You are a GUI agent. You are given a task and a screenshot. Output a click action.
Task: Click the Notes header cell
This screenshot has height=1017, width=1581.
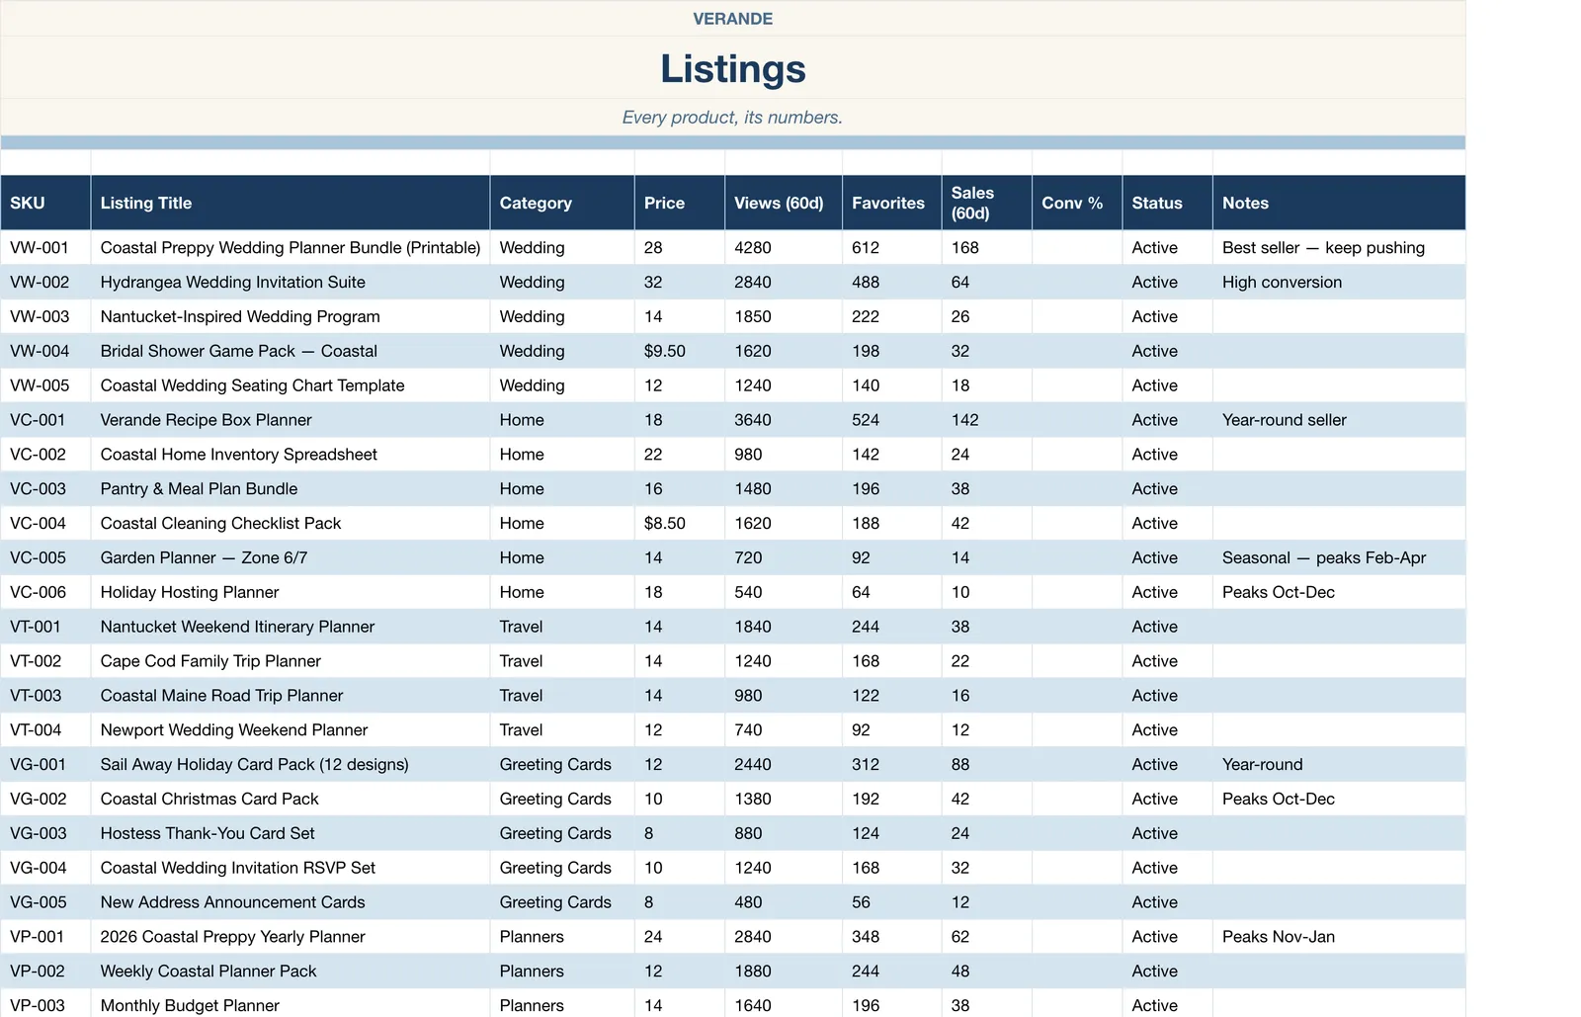pos(1339,203)
